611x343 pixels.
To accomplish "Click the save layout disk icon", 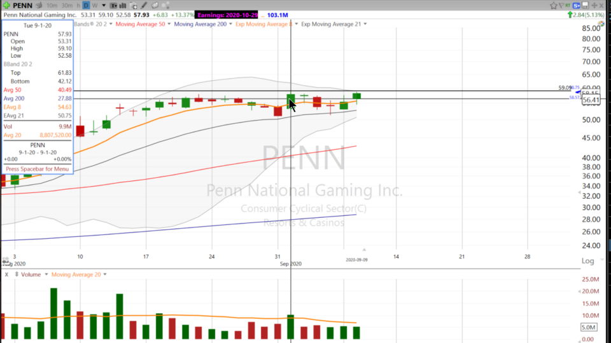I will [x=585, y=5].
